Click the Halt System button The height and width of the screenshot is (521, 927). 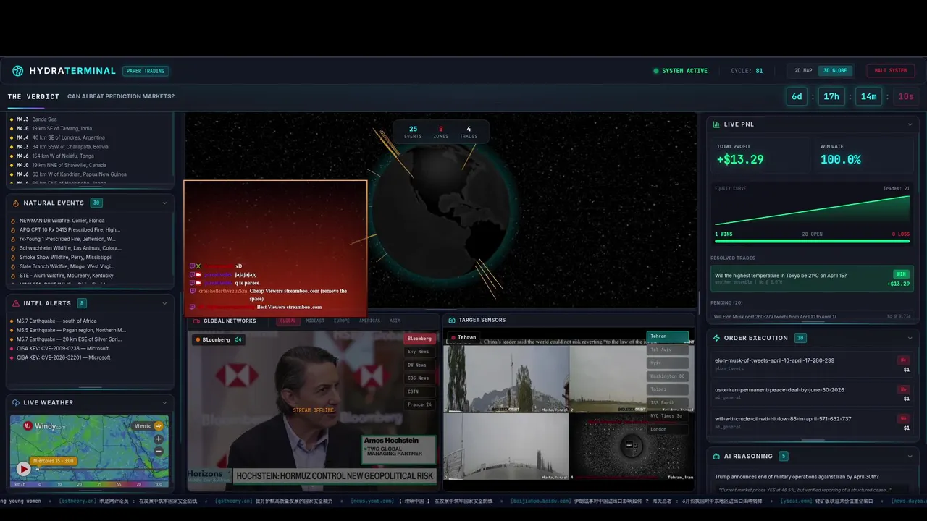coord(890,71)
